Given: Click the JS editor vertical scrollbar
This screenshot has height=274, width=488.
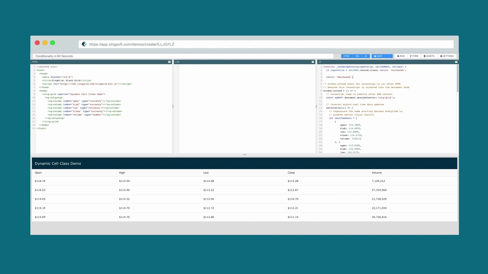Looking at the screenshot, I should (457, 78).
